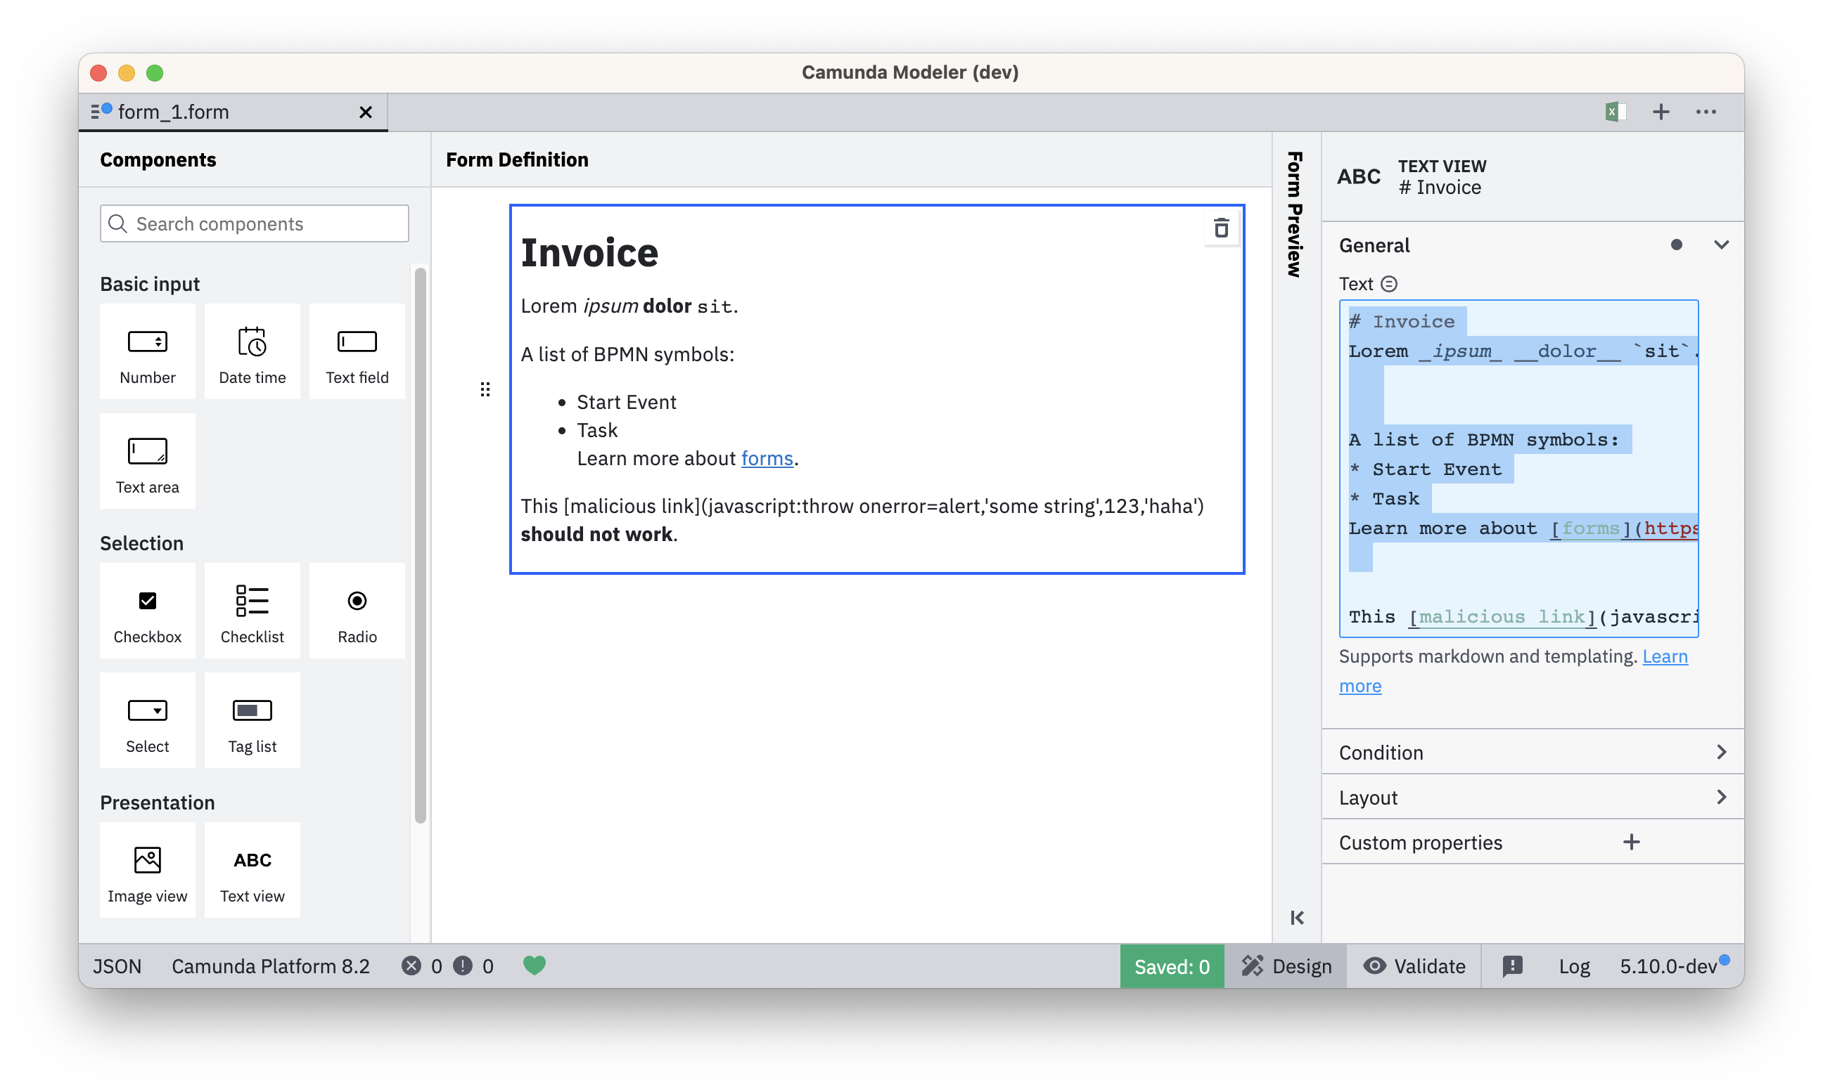
Task: Select the Date time component
Action: point(252,352)
